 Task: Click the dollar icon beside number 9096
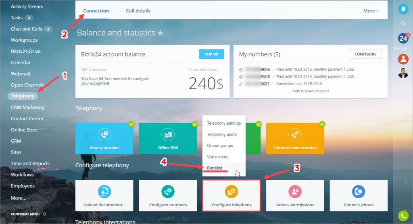(x=241, y=70)
